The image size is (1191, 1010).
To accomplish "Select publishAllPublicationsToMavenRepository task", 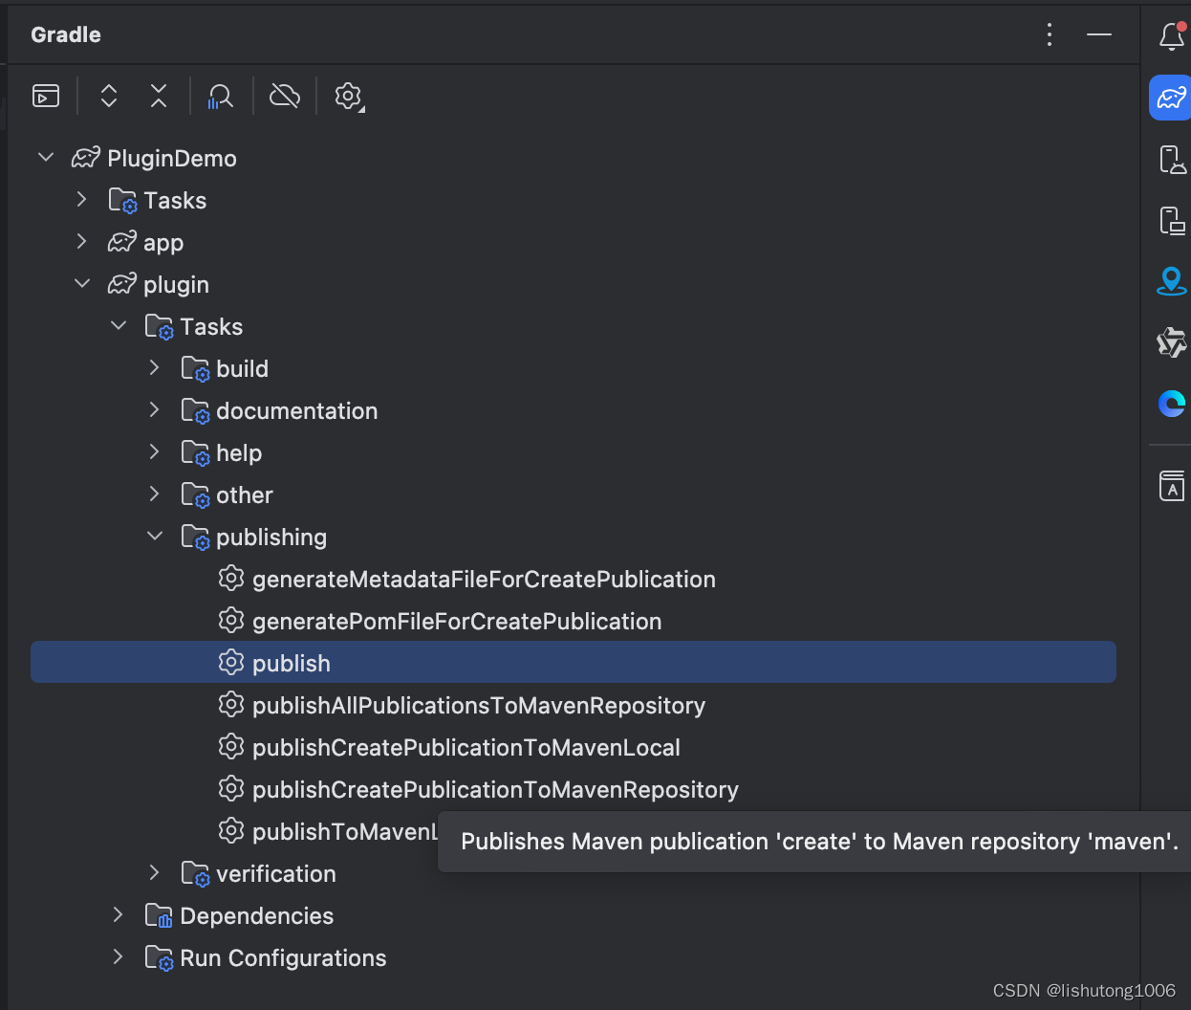I will [479, 705].
